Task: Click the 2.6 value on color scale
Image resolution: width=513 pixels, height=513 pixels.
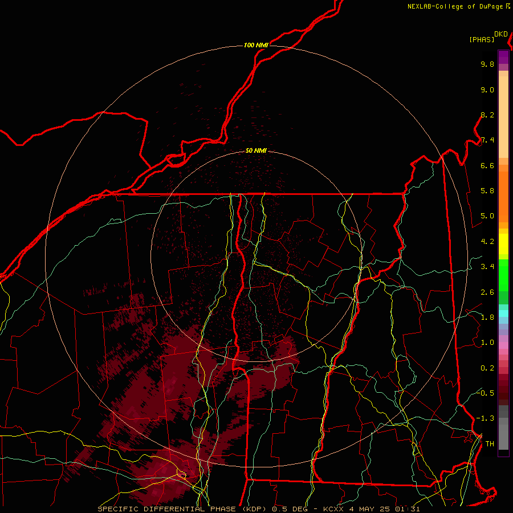Action: [x=487, y=292]
